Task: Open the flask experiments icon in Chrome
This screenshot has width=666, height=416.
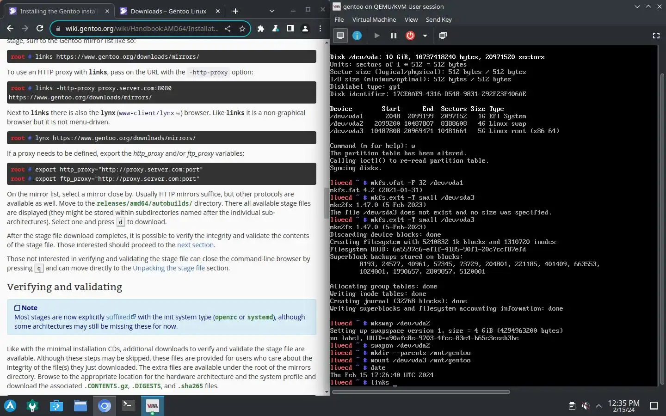Action: 276,29
